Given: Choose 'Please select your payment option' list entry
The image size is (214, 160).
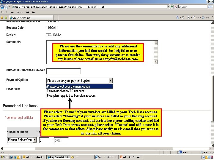Looking at the screenshot, I should [80, 87].
